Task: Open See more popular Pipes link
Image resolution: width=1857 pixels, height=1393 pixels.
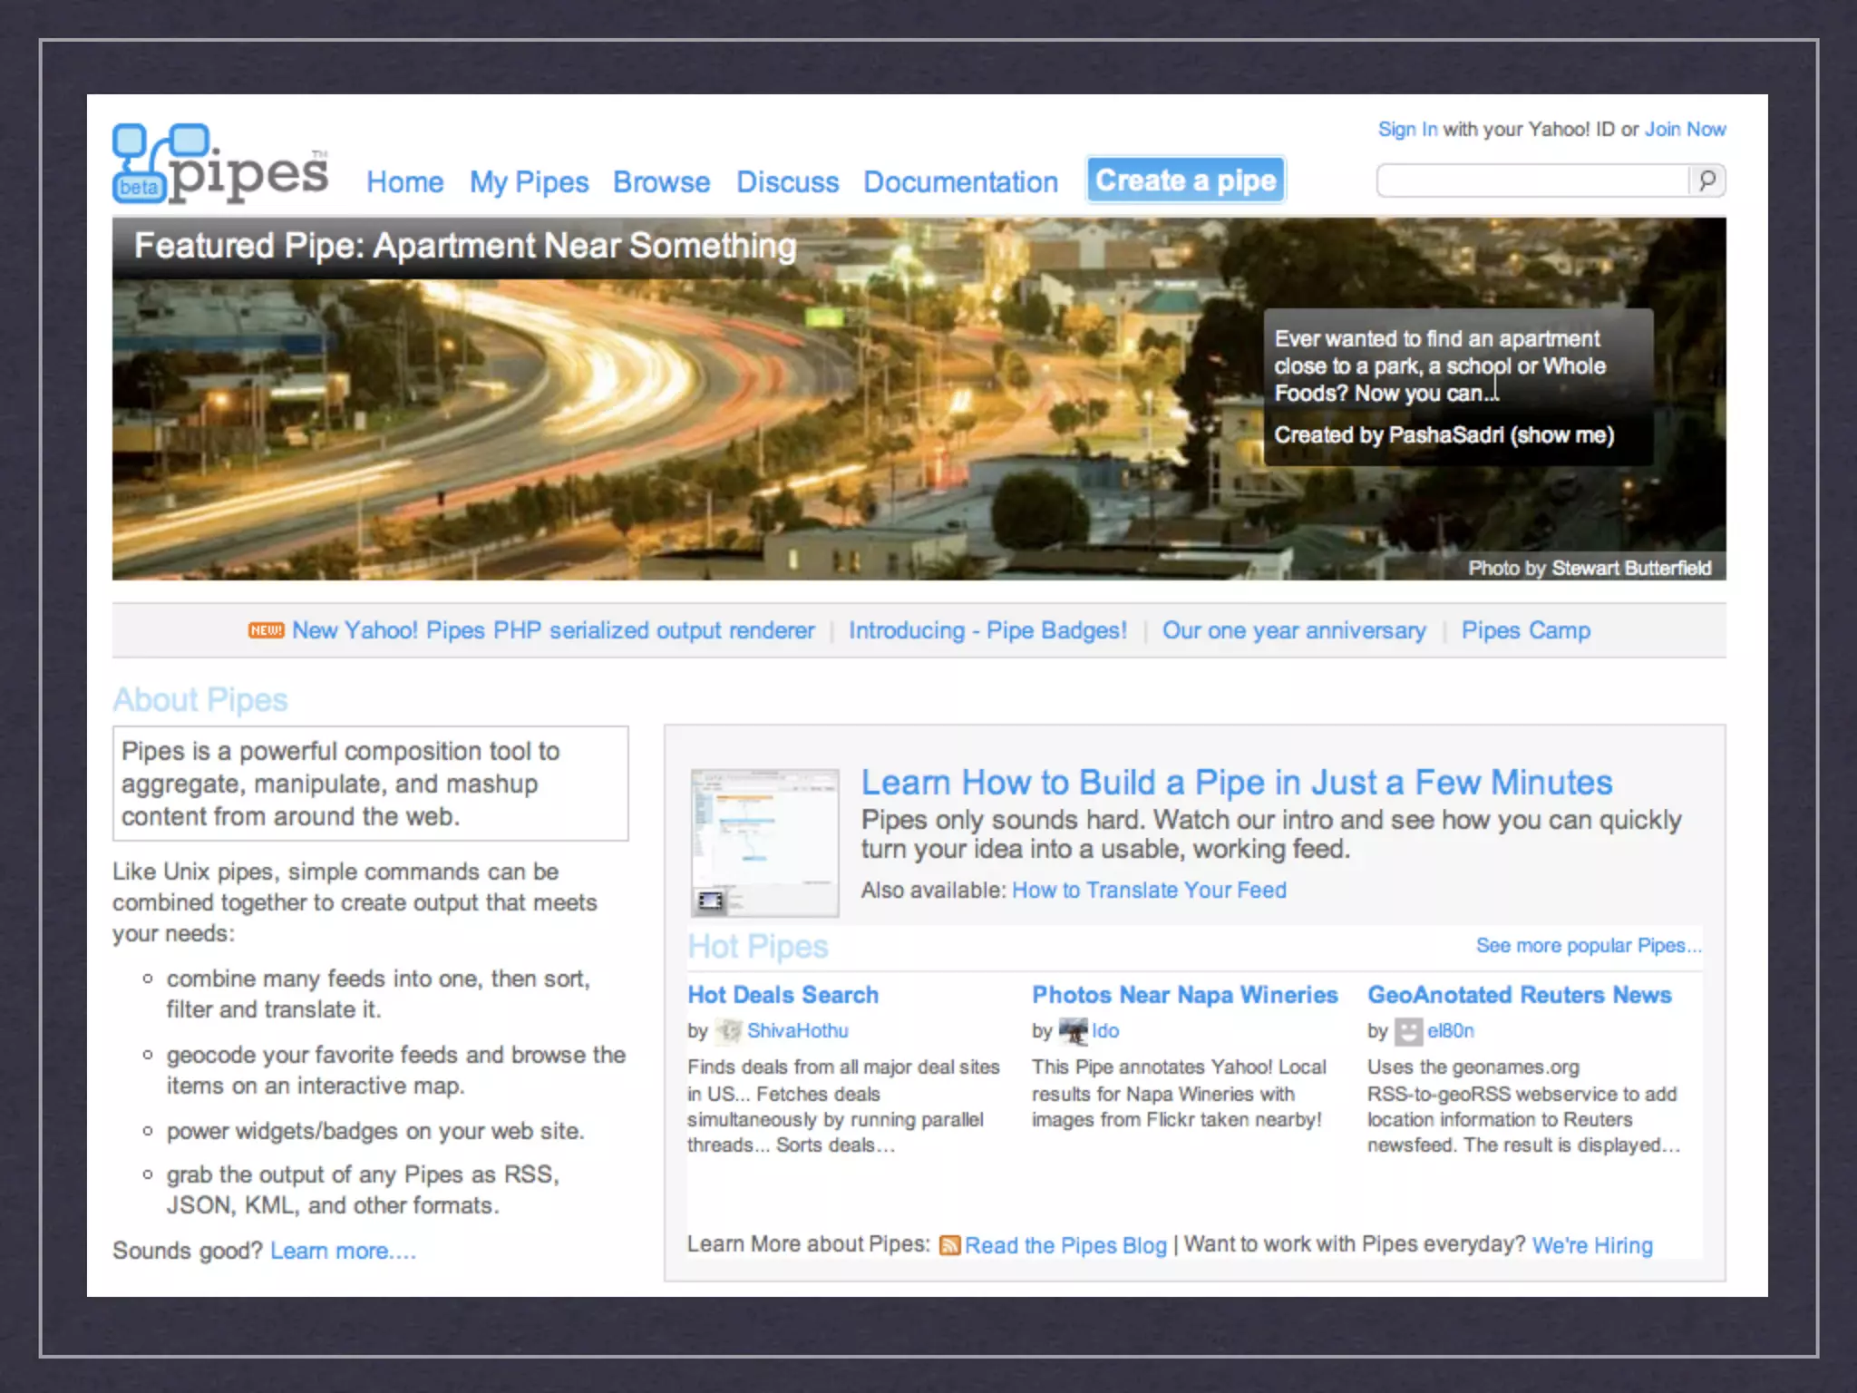Action: click(1588, 946)
